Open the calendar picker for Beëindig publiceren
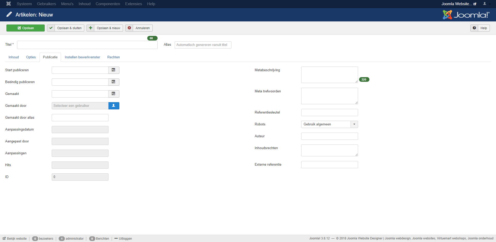Viewport: 496px width, 242px height. [113, 82]
